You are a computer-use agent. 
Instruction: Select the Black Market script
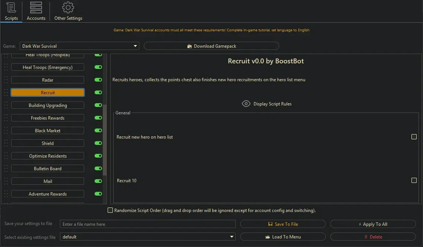(48, 131)
